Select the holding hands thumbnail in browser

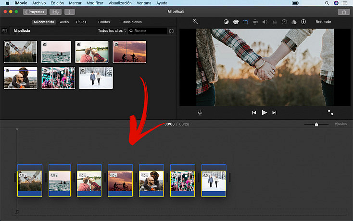coord(20,52)
